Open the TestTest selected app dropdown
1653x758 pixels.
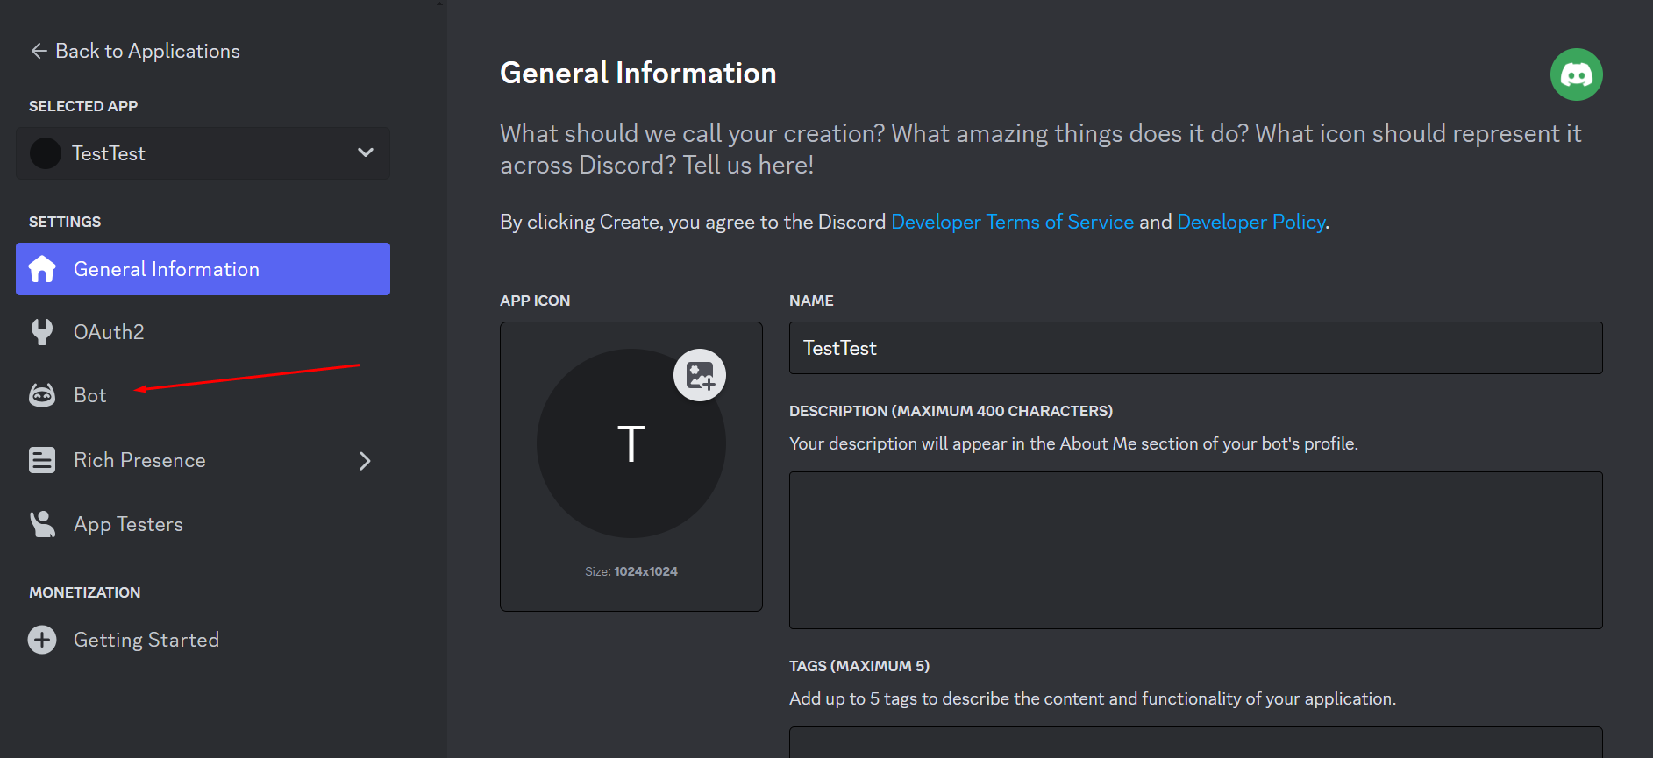[x=203, y=153]
